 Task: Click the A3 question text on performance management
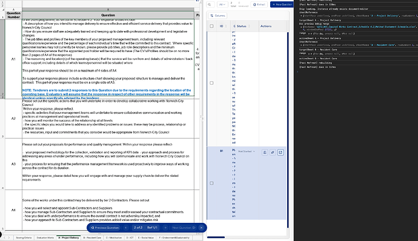(106, 162)
